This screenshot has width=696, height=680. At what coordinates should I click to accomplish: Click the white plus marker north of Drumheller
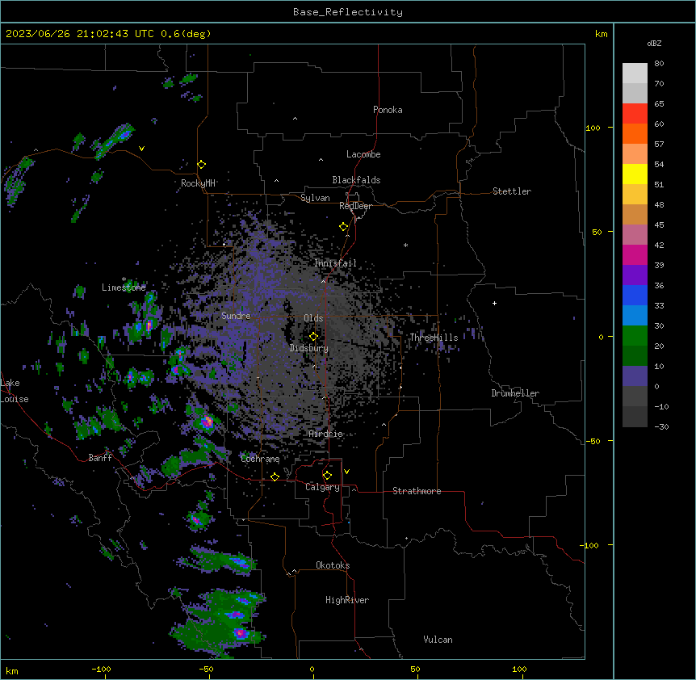[x=494, y=303]
